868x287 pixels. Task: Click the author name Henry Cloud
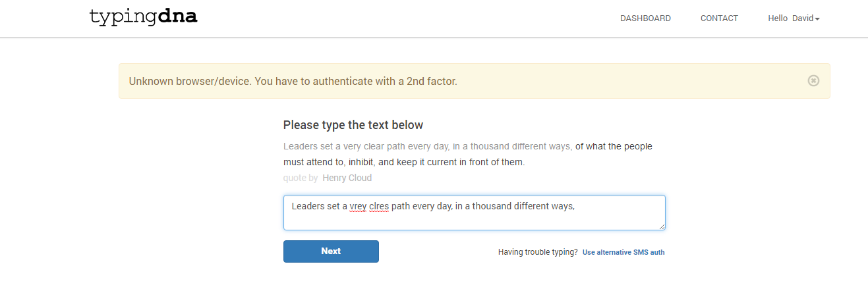tap(347, 178)
